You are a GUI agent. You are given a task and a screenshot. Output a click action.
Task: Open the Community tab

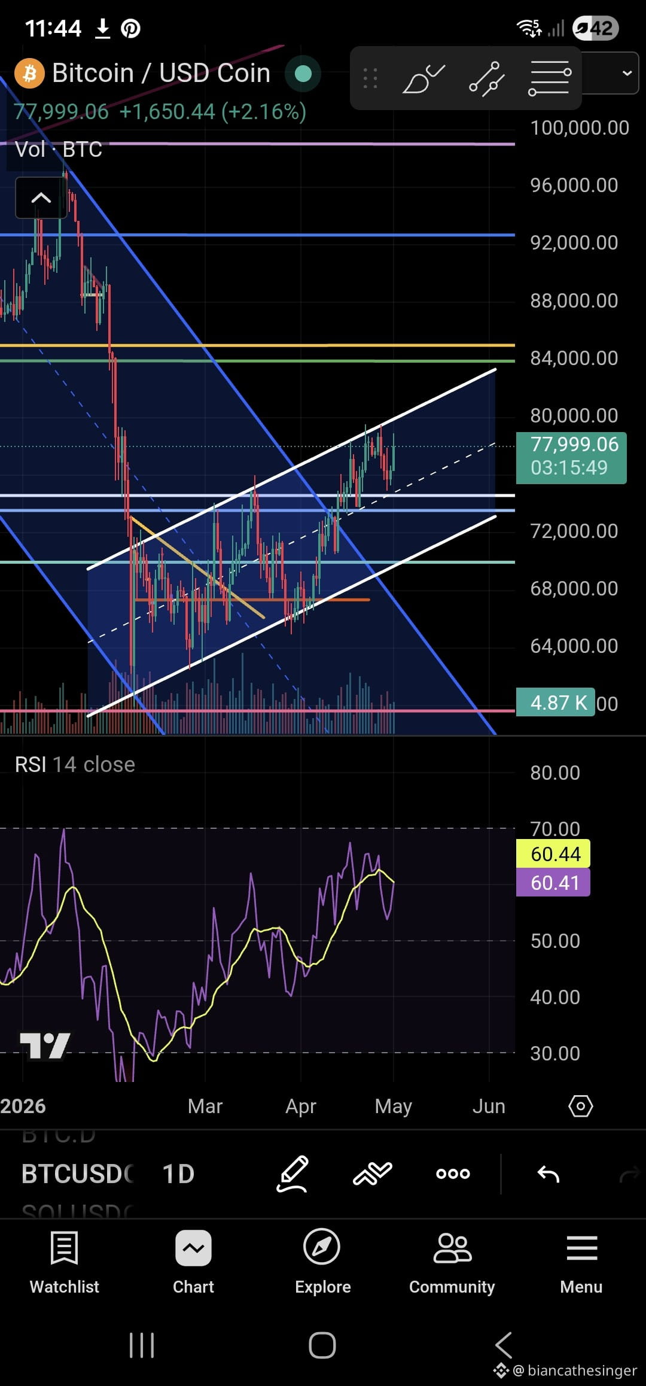[452, 1263]
